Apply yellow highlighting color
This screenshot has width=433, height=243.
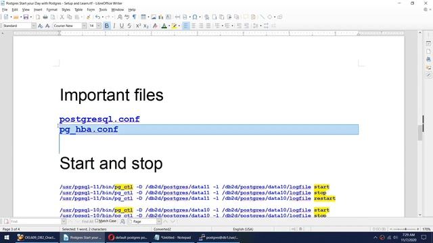click(174, 26)
